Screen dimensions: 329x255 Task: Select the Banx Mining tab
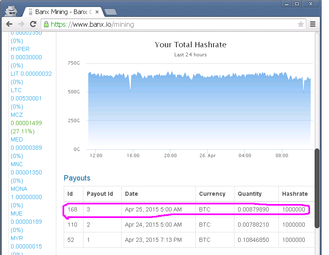[x=62, y=12]
